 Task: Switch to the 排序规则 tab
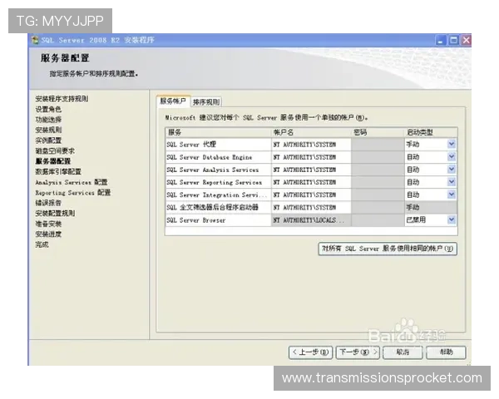tap(206, 101)
